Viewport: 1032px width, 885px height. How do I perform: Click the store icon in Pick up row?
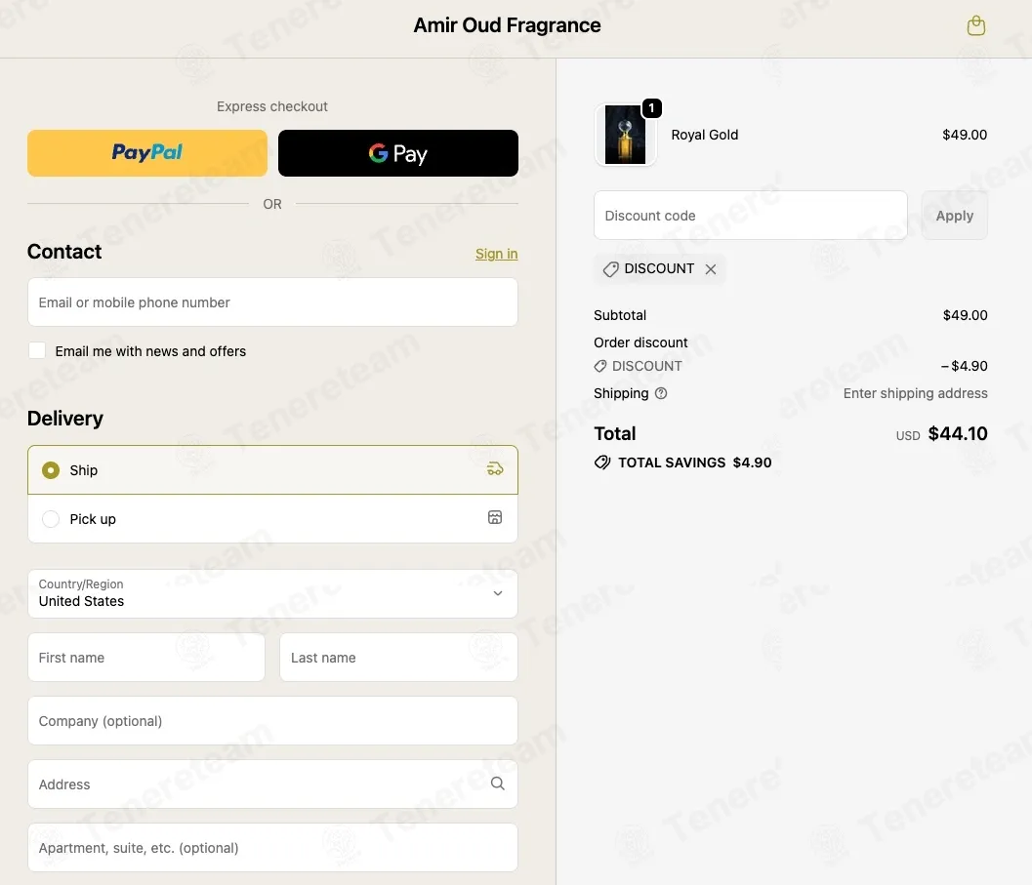(x=495, y=518)
